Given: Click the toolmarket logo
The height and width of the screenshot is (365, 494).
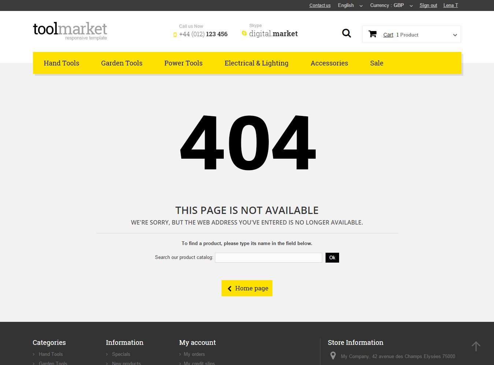Looking at the screenshot, I should pos(70,31).
